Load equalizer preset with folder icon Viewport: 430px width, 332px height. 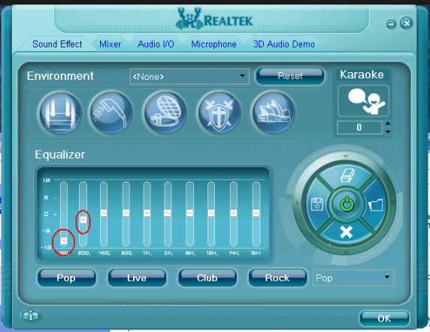click(376, 205)
